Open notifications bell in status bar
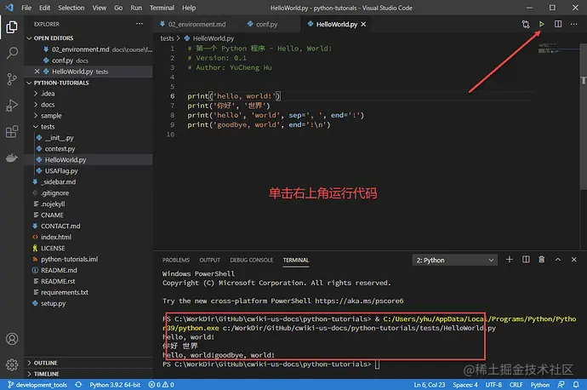587x390 pixels. pos(576,384)
